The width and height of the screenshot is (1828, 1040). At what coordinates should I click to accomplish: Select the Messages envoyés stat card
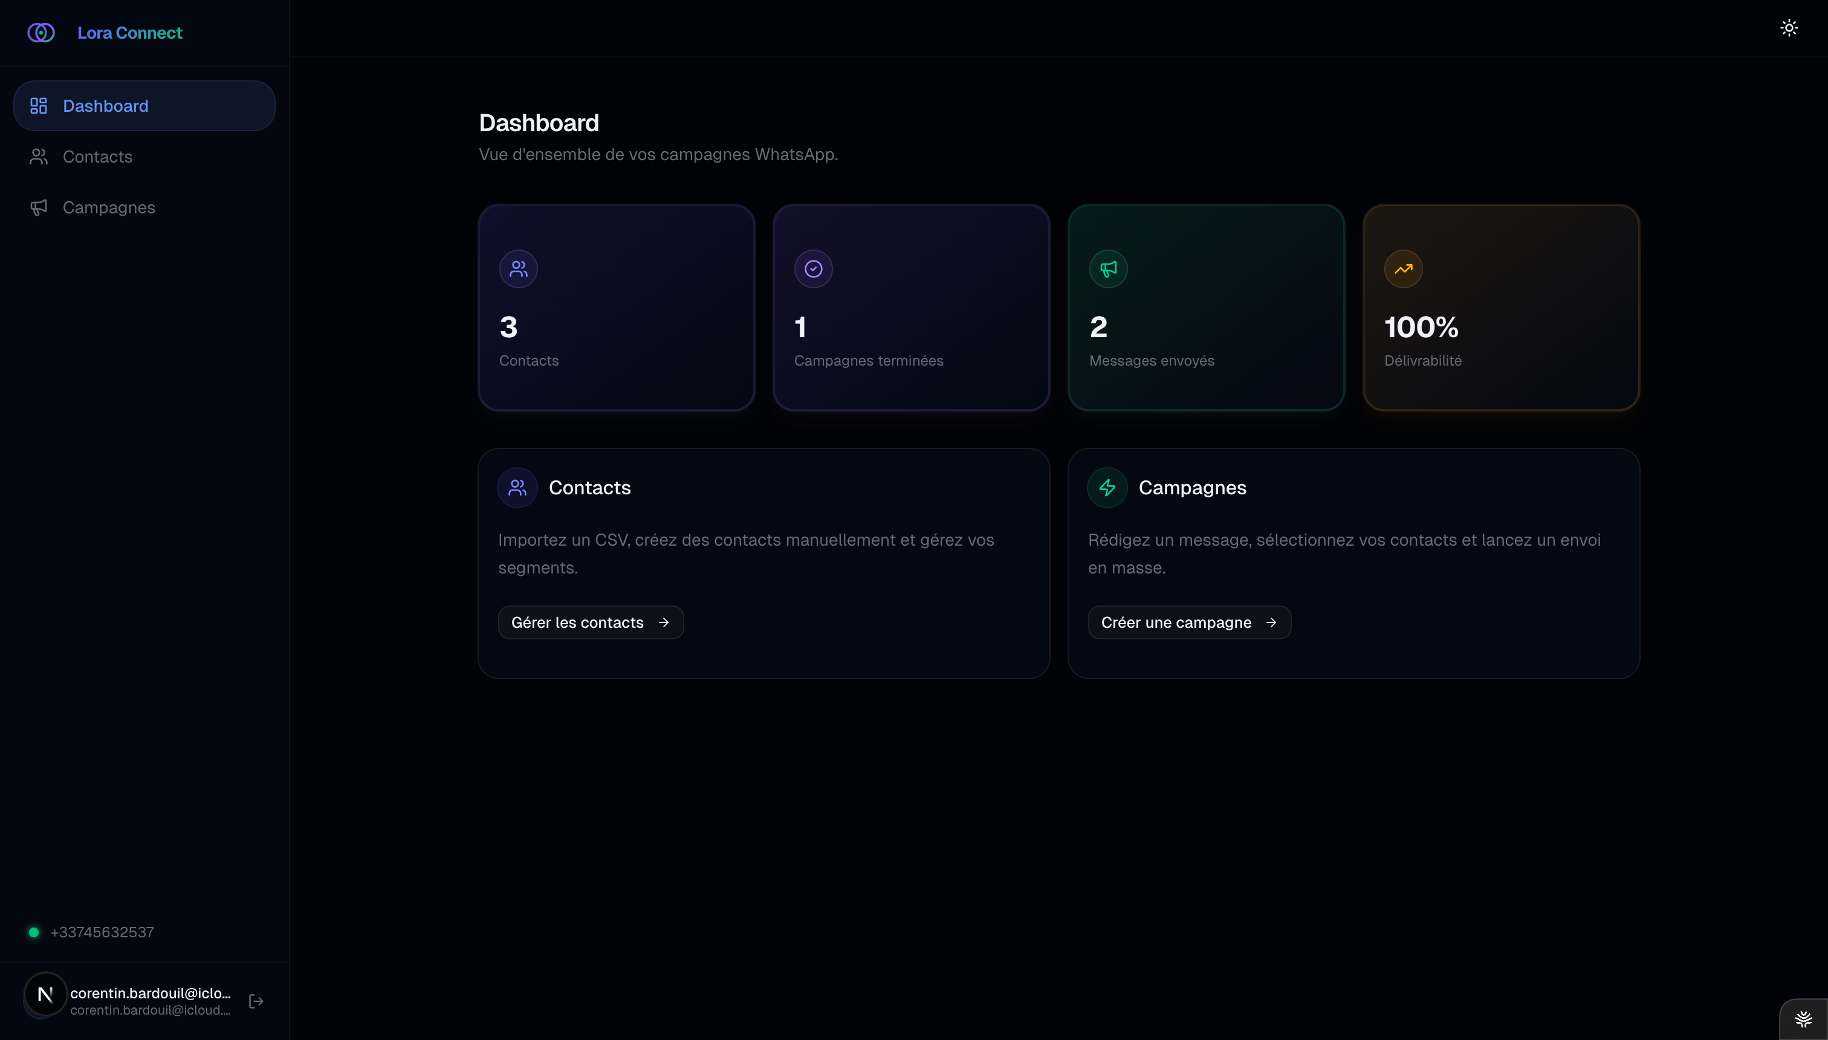click(x=1207, y=308)
